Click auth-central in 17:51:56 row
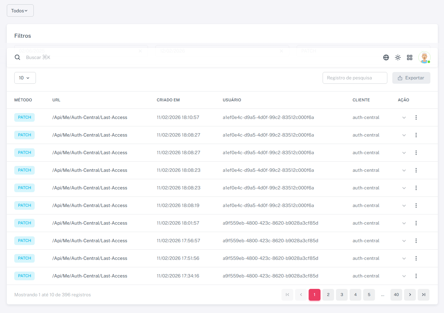444x313 pixels. (366, 258)
